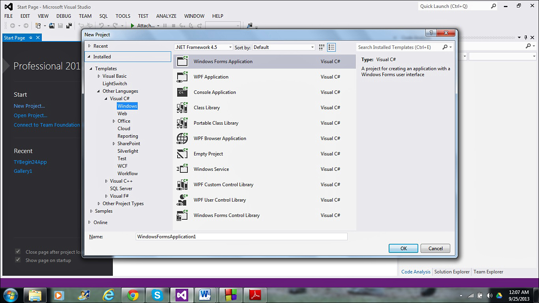This screenshot has height=303, width=539.
Task: Collapse the Installed section
Action: pos(90,57)
